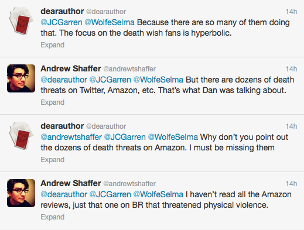The image size is (304, 230).
Task: Click dearauthor's avatar in the first tweet
Action: 21,21
